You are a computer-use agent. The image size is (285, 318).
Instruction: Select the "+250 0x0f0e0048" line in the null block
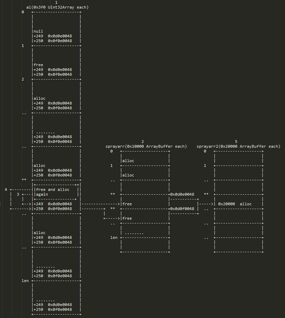point(53,41)
